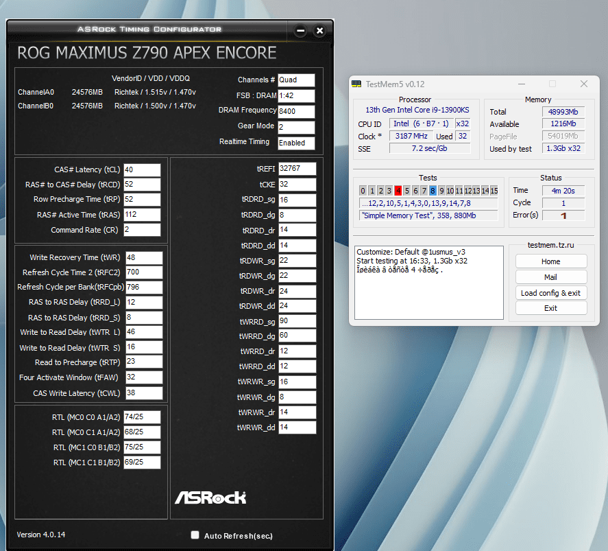The width and height of the screenshot is (608, 551).
Task: Click the tRDWR_dr field
Action: coord(297,291)
